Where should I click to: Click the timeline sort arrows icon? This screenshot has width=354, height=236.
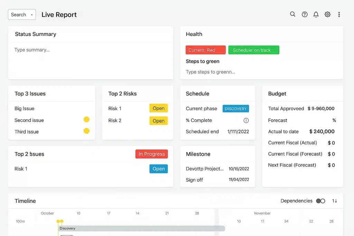coord(334,201)
